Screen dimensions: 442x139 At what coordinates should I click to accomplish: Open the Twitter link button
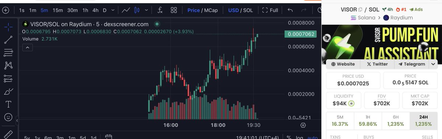(377, 64)
